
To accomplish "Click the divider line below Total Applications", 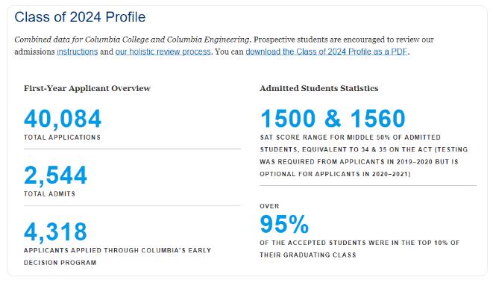I will (132, 149).
